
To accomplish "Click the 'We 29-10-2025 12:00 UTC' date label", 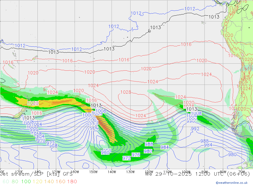I will [185, 174].
